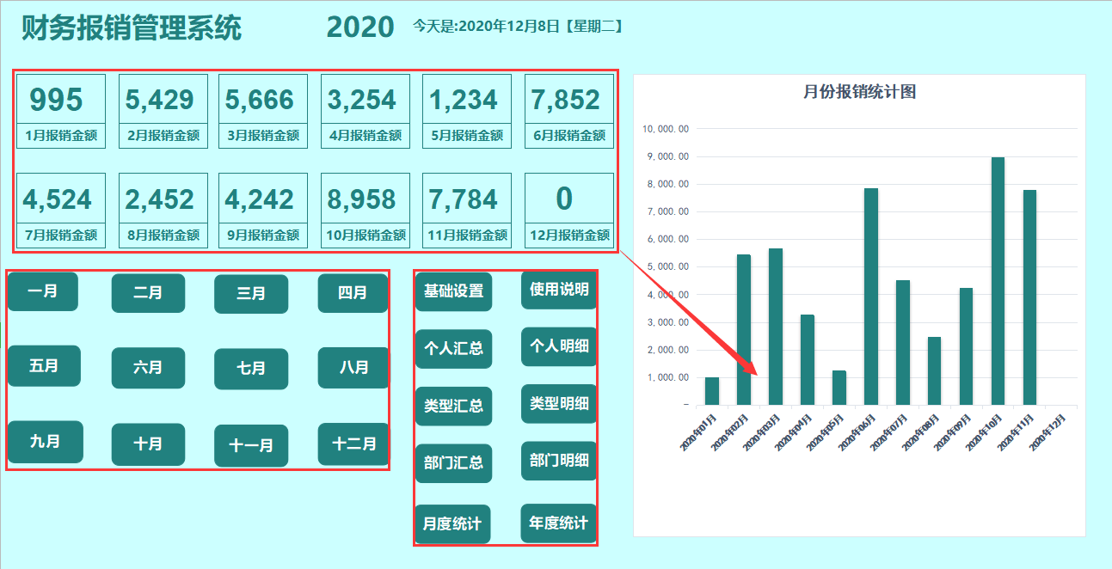Viewport: 1112px width, 569px height.
Task: Open the 类型明细 details
Action: (559, 404)
